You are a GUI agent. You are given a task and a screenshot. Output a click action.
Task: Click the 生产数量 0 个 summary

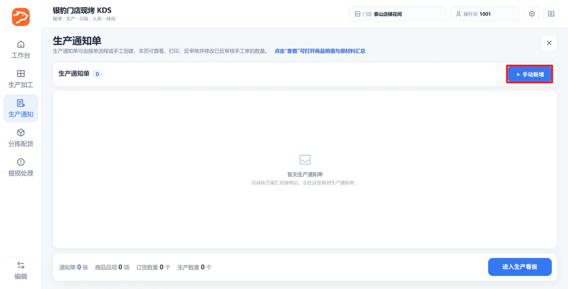point(195,267)
